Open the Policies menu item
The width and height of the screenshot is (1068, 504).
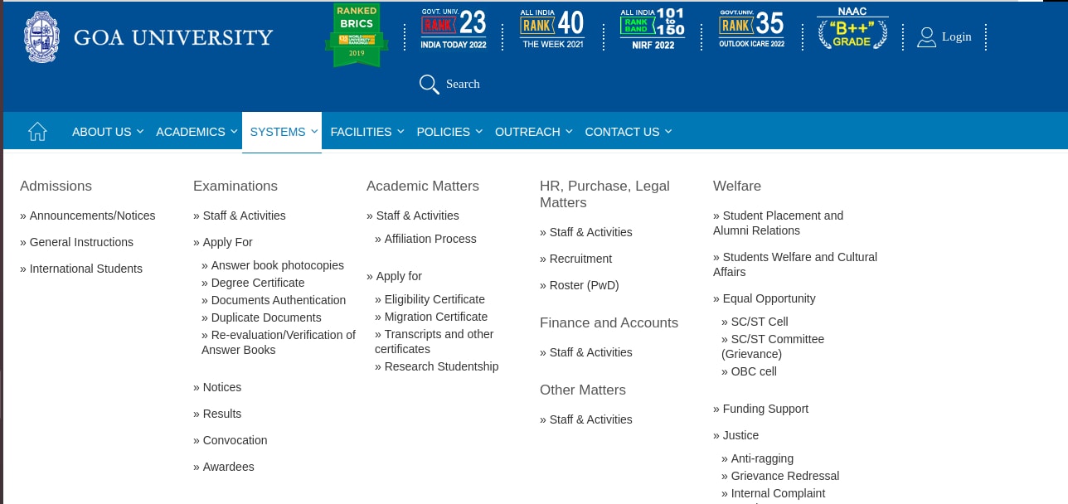tap(449, 132)
